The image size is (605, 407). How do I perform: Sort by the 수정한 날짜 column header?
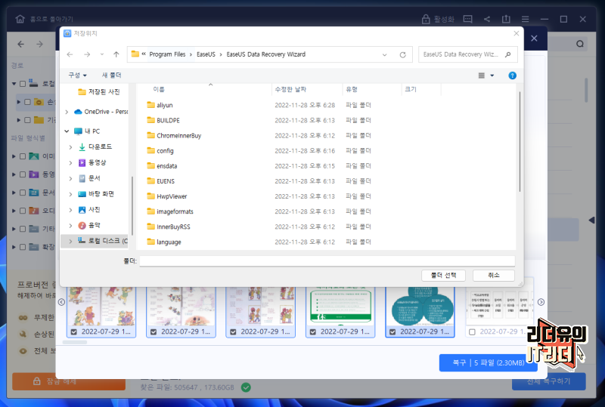(290, 89)
